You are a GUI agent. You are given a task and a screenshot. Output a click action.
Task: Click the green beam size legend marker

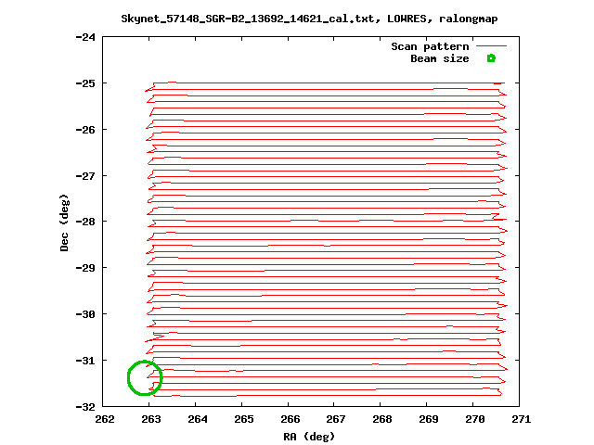(491, 58)
